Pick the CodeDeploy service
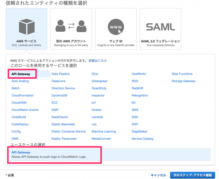 pos(20,124)
